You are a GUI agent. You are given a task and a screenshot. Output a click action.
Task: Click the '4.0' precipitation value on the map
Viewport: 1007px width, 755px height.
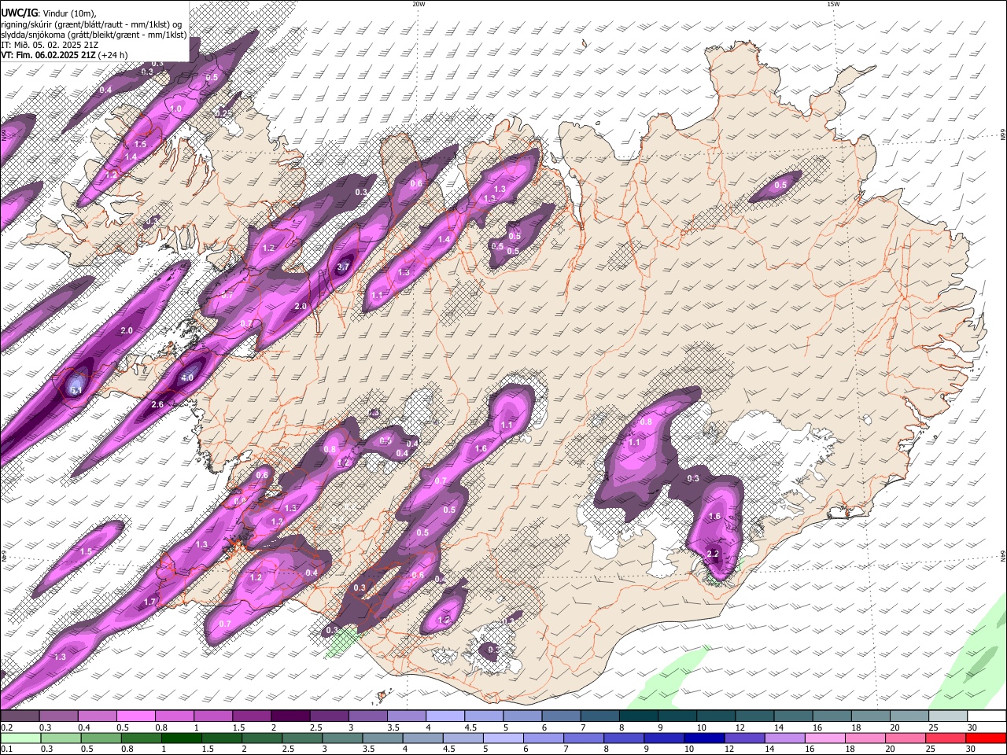[187, 377]
